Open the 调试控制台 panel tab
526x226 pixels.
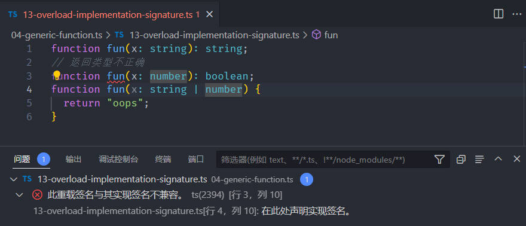pos(118,159)
